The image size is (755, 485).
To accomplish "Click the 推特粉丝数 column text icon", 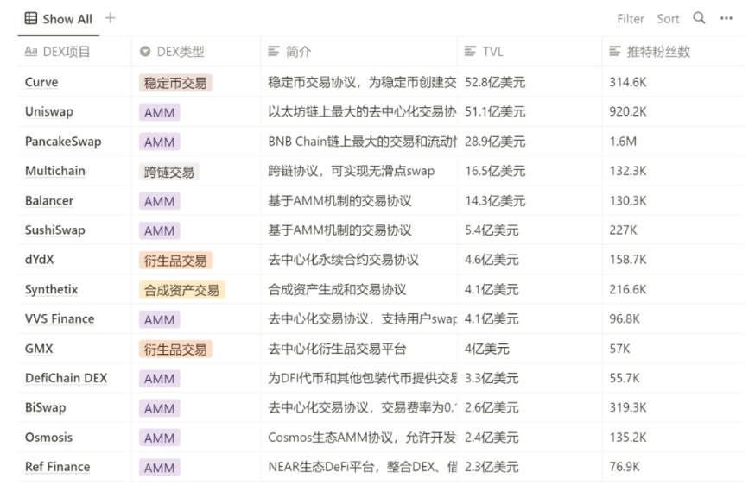I will [x=615, y=51].
